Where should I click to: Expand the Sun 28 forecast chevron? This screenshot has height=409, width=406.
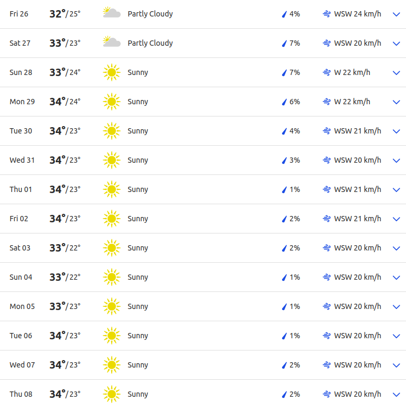coord(396,73)
